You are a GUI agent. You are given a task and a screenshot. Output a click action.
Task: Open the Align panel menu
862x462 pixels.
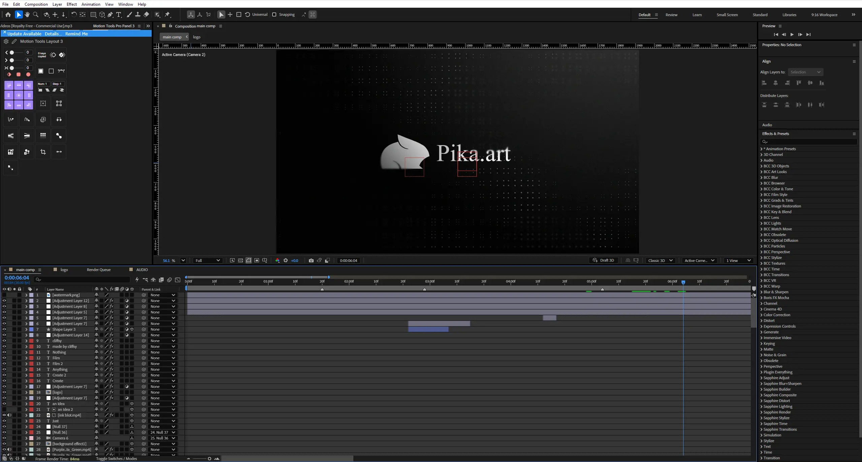coord(854,61)
